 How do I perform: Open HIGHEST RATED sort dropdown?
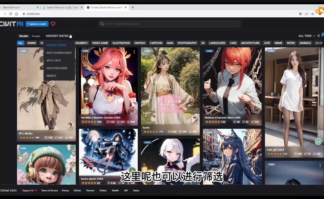pyautogui.click(x=57, y=36)
